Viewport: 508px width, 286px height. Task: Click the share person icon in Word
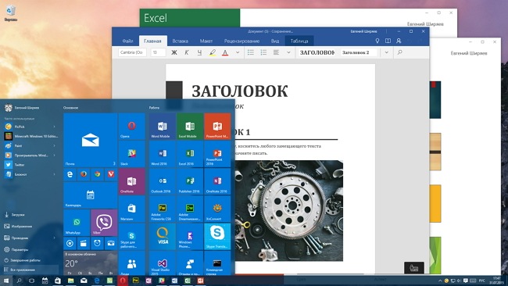pyautogui.click(x=399, y=41)
